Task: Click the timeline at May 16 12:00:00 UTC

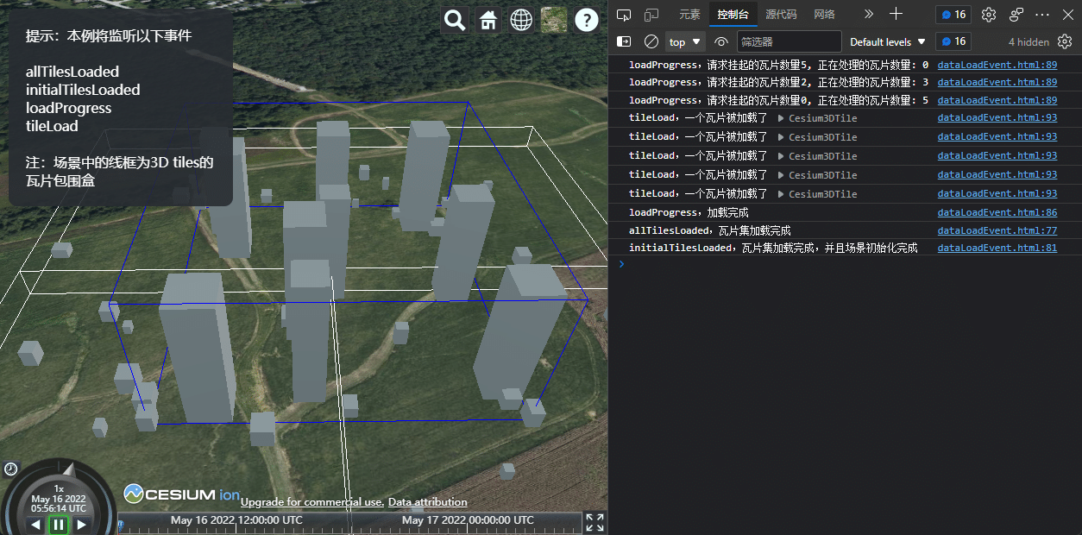Action: point(236,520)
